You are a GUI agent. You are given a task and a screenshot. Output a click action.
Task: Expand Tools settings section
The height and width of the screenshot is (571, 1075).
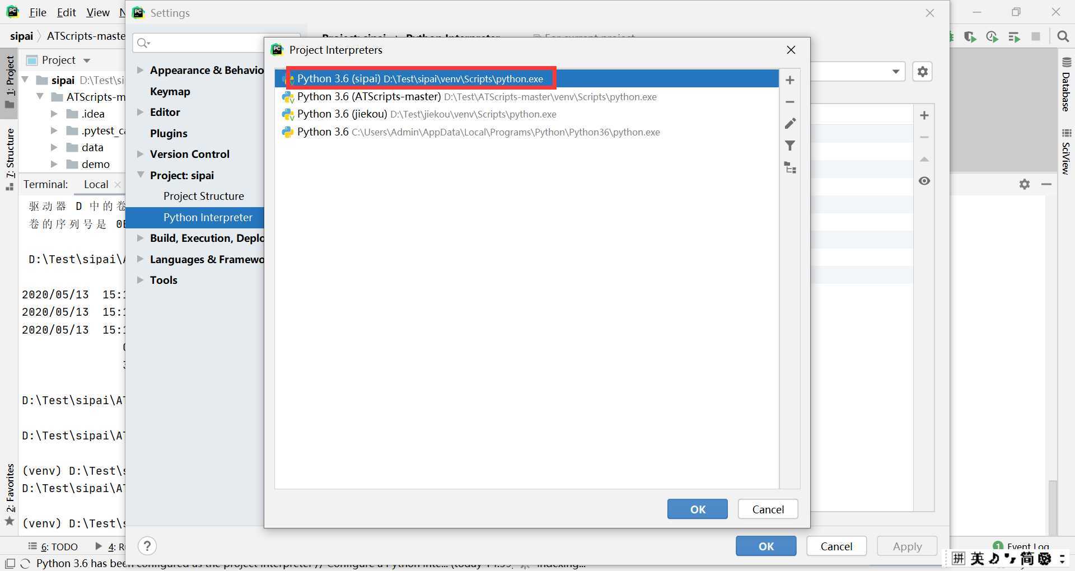pyautogui.click(x=140, y=280)
